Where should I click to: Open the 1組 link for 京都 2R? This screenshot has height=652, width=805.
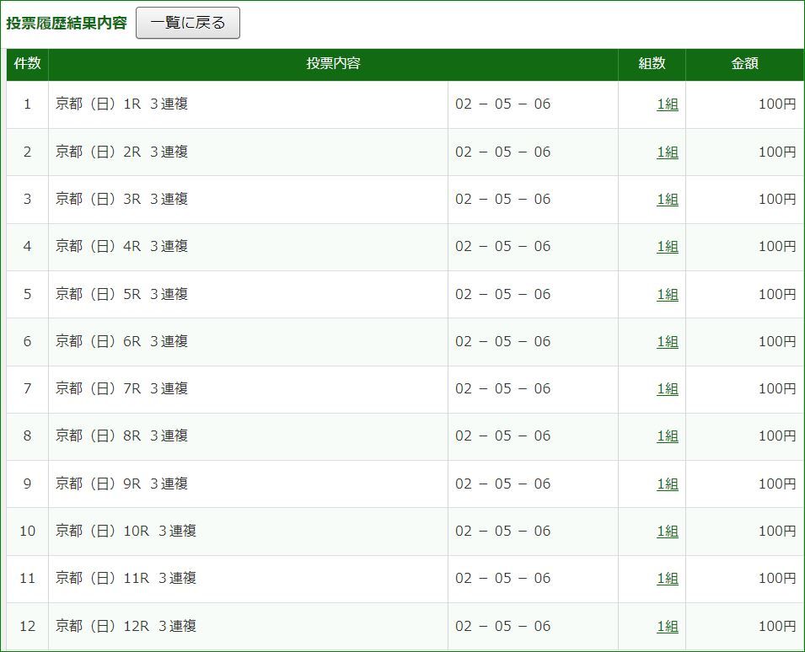point(667,152)
